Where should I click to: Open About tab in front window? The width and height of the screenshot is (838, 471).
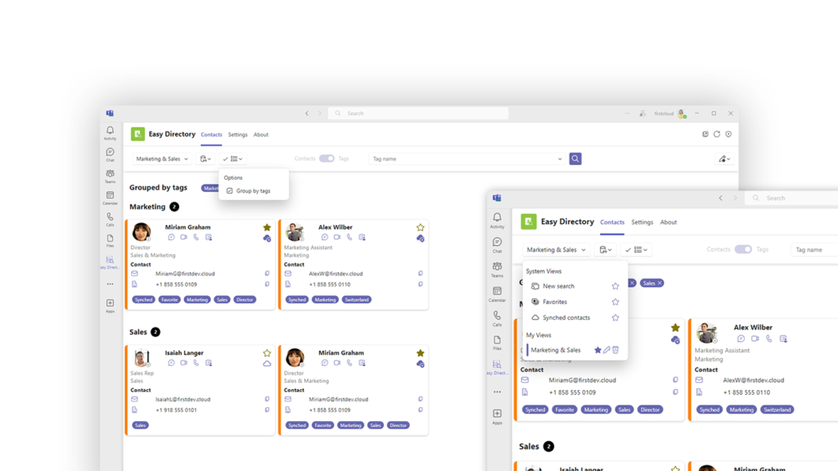pyautogui.click(x=668, y=222)
